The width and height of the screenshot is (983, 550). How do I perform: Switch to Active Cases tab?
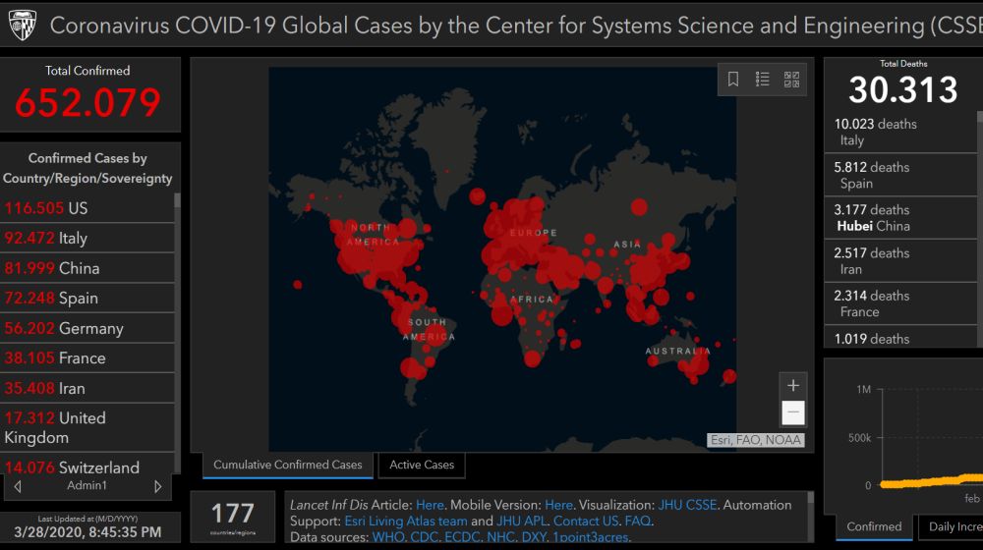click(422, 466)
